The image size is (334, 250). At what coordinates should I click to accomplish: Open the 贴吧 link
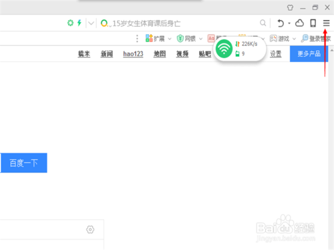205,54
